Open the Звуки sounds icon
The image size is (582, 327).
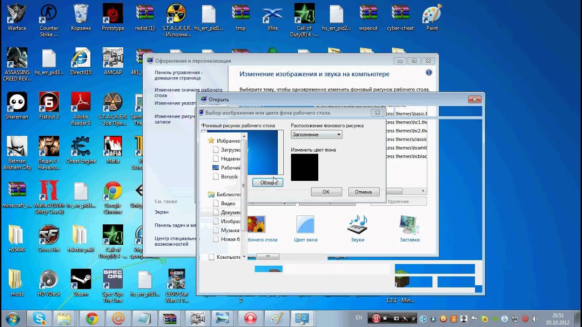pos(357,228)
